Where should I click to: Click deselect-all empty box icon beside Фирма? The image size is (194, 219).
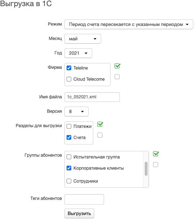(x=117, y=77)
